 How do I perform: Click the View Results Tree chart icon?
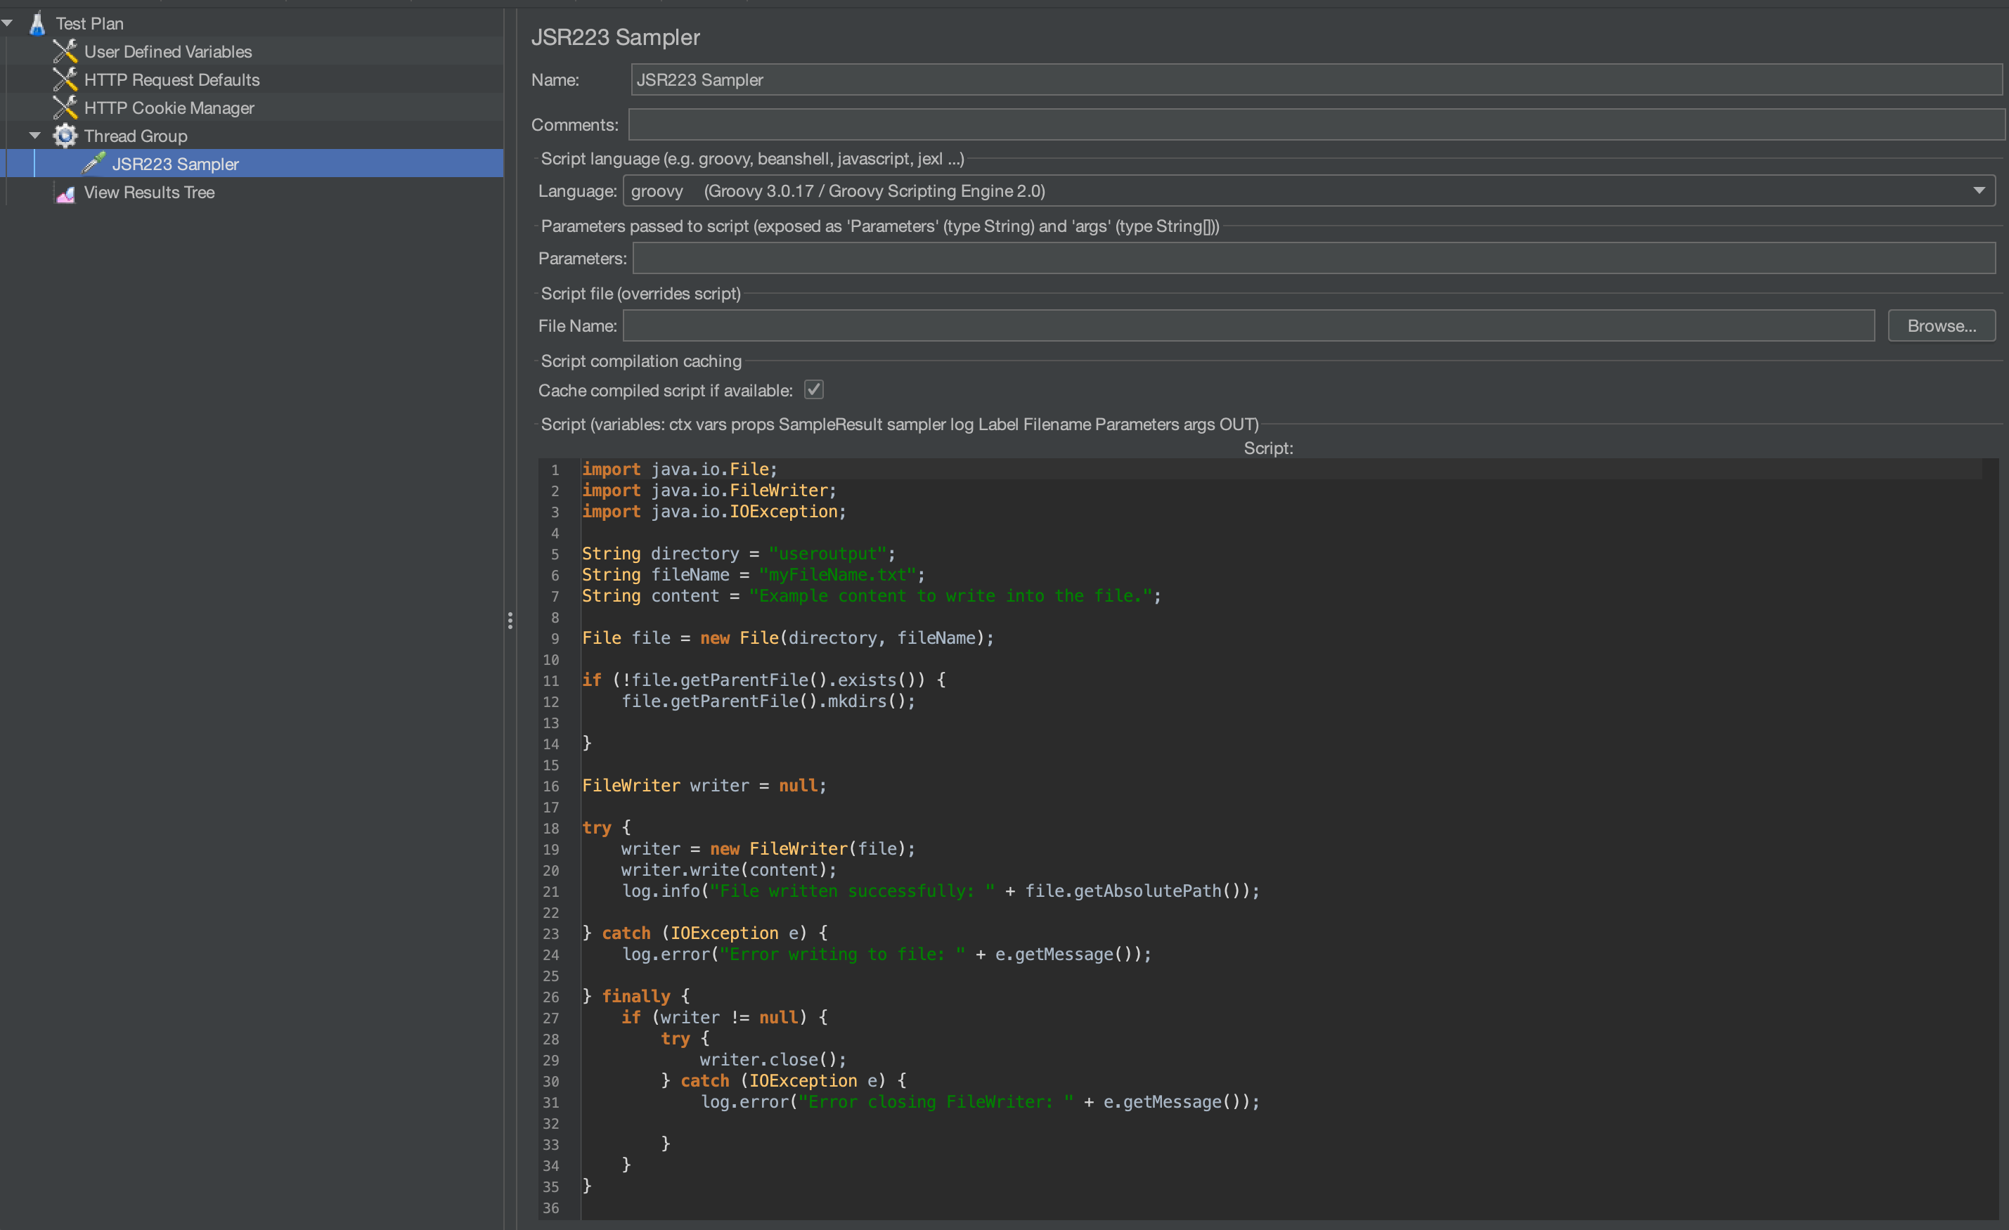pos(65,193)
